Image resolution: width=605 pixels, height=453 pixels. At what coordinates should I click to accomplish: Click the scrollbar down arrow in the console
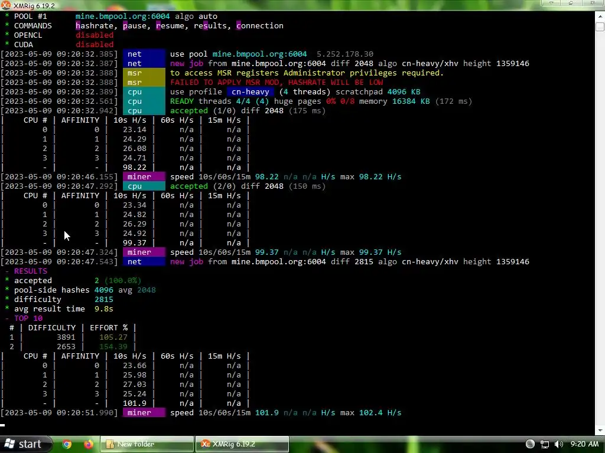600,430
